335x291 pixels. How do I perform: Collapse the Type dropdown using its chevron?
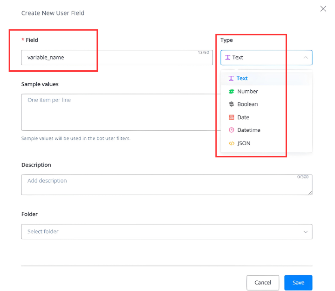click(x=306, y=58)
